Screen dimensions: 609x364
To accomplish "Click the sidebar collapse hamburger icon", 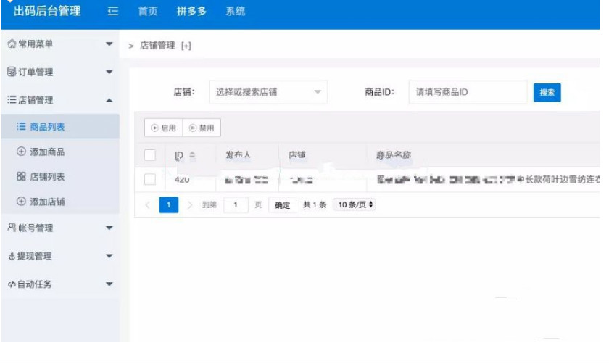I will tap(112, 12).
